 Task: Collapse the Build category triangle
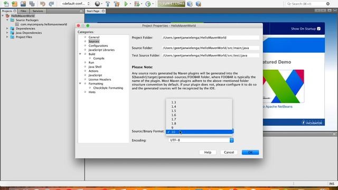click(x=80, y=54)
